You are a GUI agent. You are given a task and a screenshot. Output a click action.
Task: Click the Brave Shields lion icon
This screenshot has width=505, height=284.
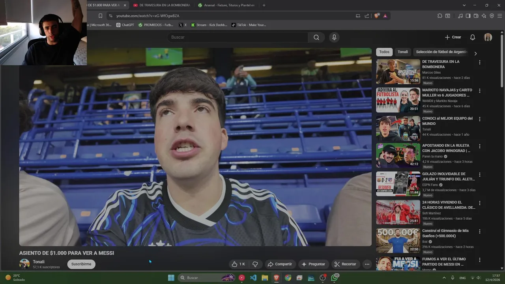click(x=377, y=16)
